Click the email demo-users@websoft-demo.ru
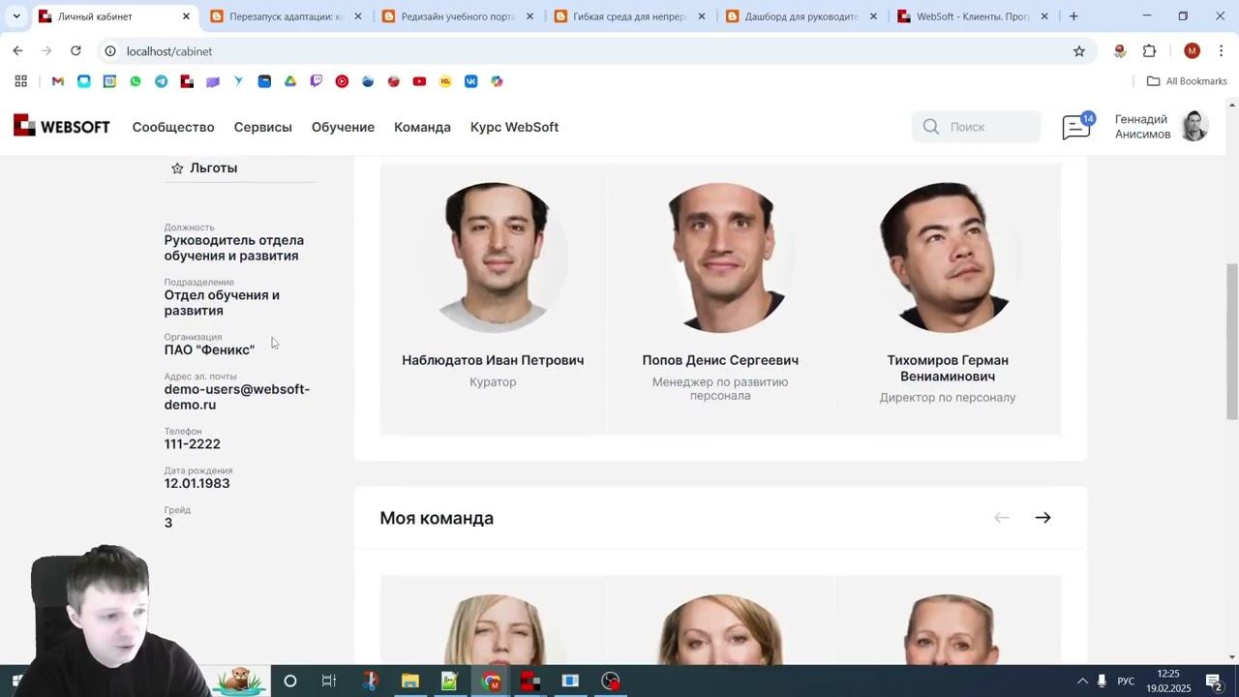The image size is (1239, 697). (237, 397)
